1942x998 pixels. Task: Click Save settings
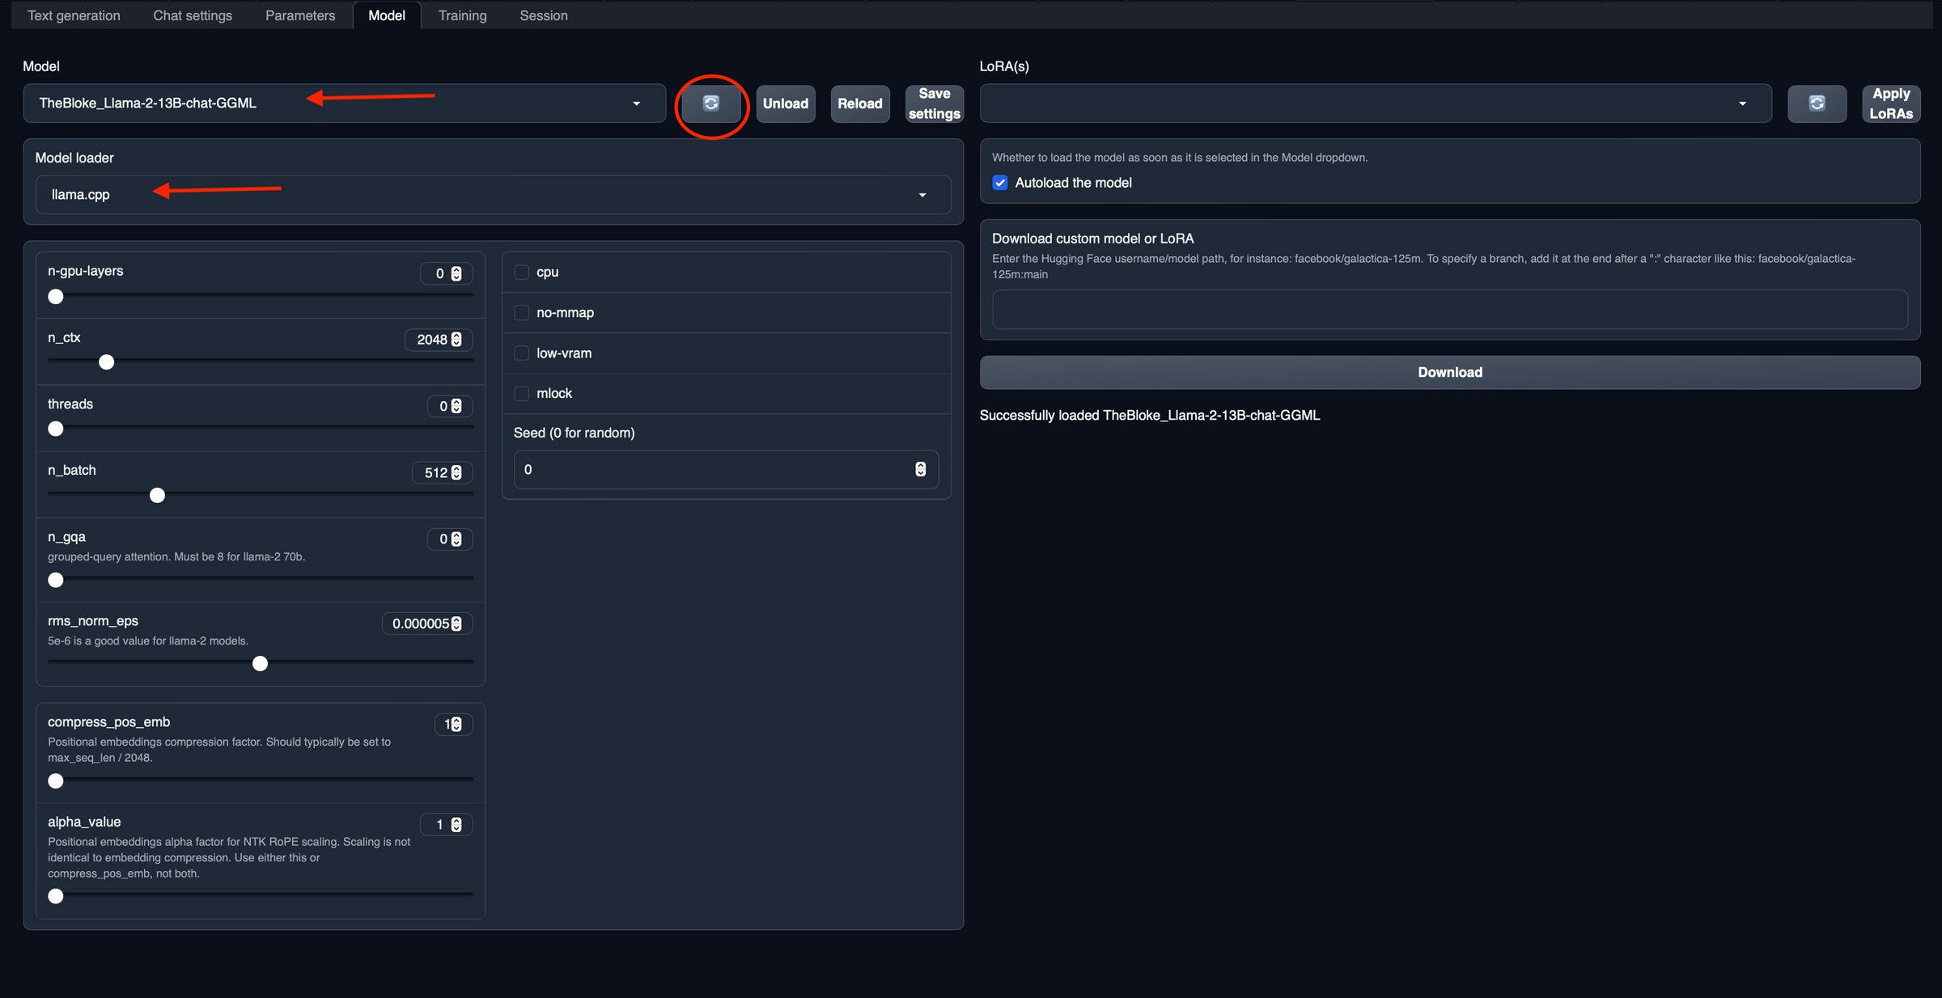click(934, 104)
